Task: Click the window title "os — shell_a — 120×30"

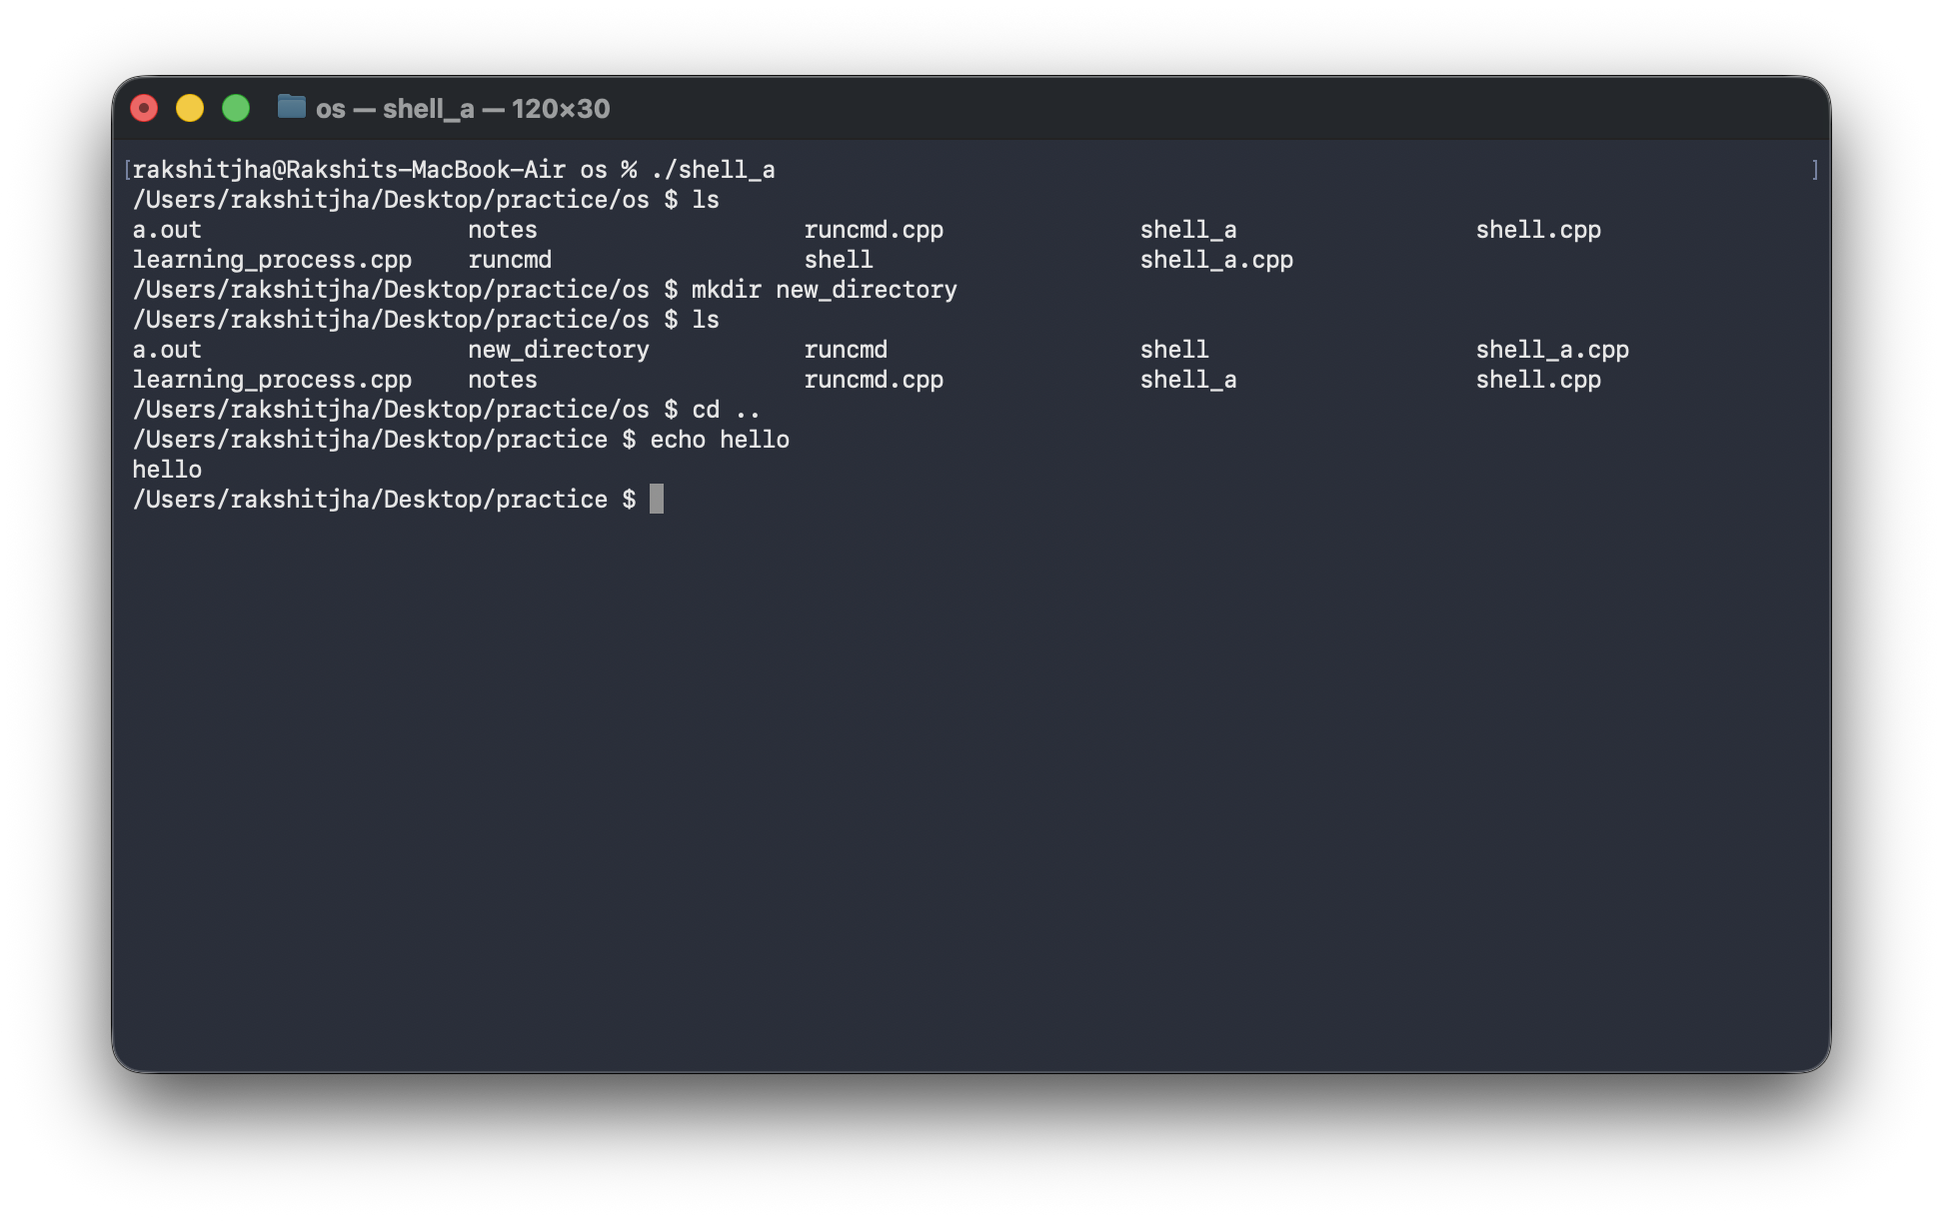Action: pyautogui.click(x=463, y=109)
